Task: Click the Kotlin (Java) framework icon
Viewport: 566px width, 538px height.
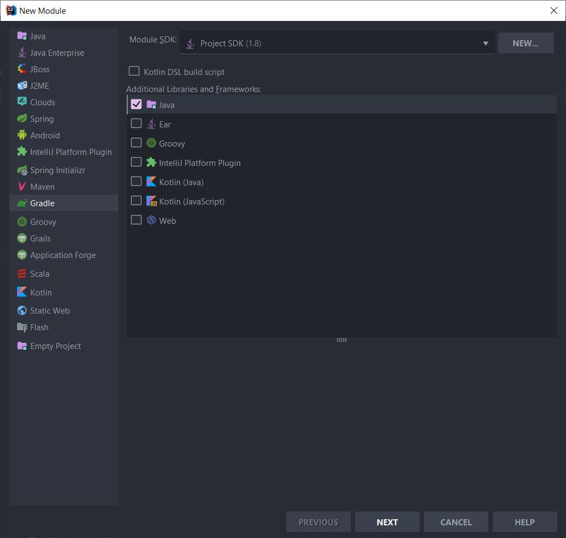Action: (151, 181)
